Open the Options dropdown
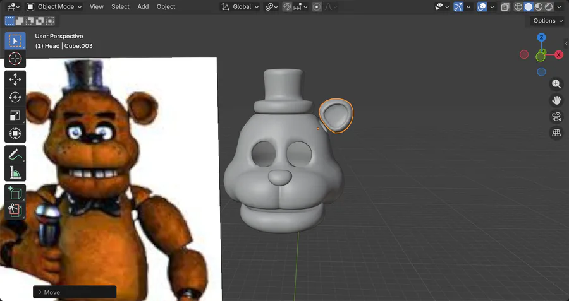The height and width of the screenshot is (301, 569). 548,21
